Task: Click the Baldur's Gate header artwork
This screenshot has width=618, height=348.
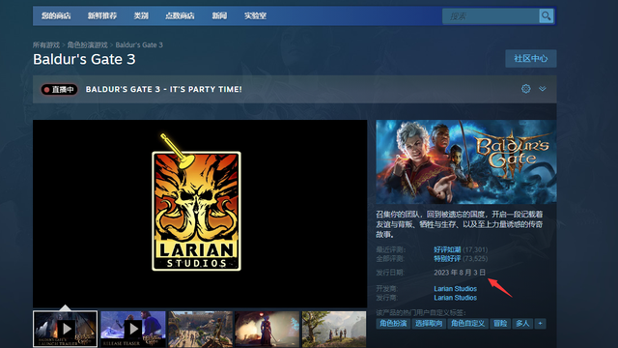Action: pyautogui.click(x=466, y=161)
